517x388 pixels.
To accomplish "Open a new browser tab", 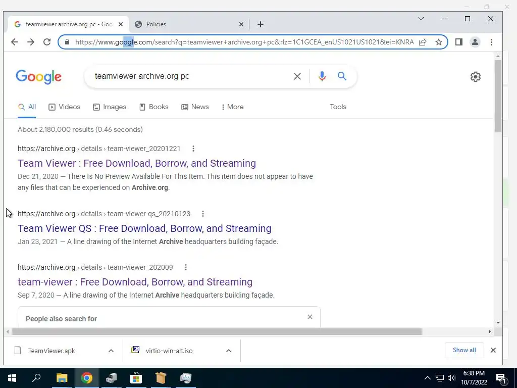I will click(261, 24).
